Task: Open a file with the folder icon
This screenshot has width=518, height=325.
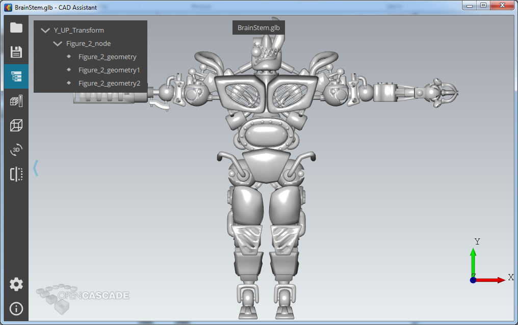Action: 16,28
